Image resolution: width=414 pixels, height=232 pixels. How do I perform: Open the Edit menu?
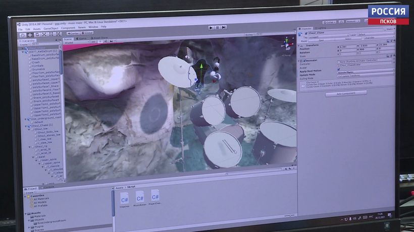28,29
